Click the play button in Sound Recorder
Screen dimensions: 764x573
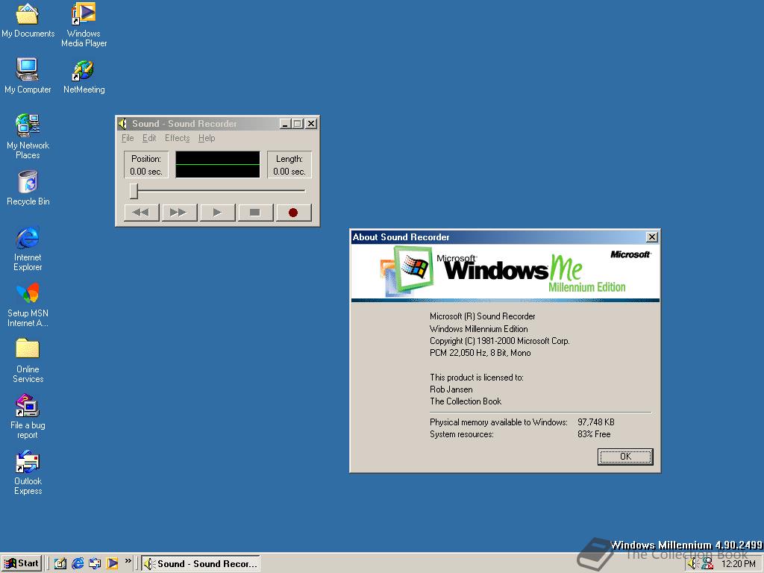coord(217,213)
